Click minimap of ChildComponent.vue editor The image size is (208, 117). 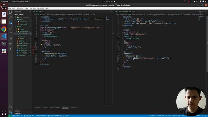click(x=202, y=18)
